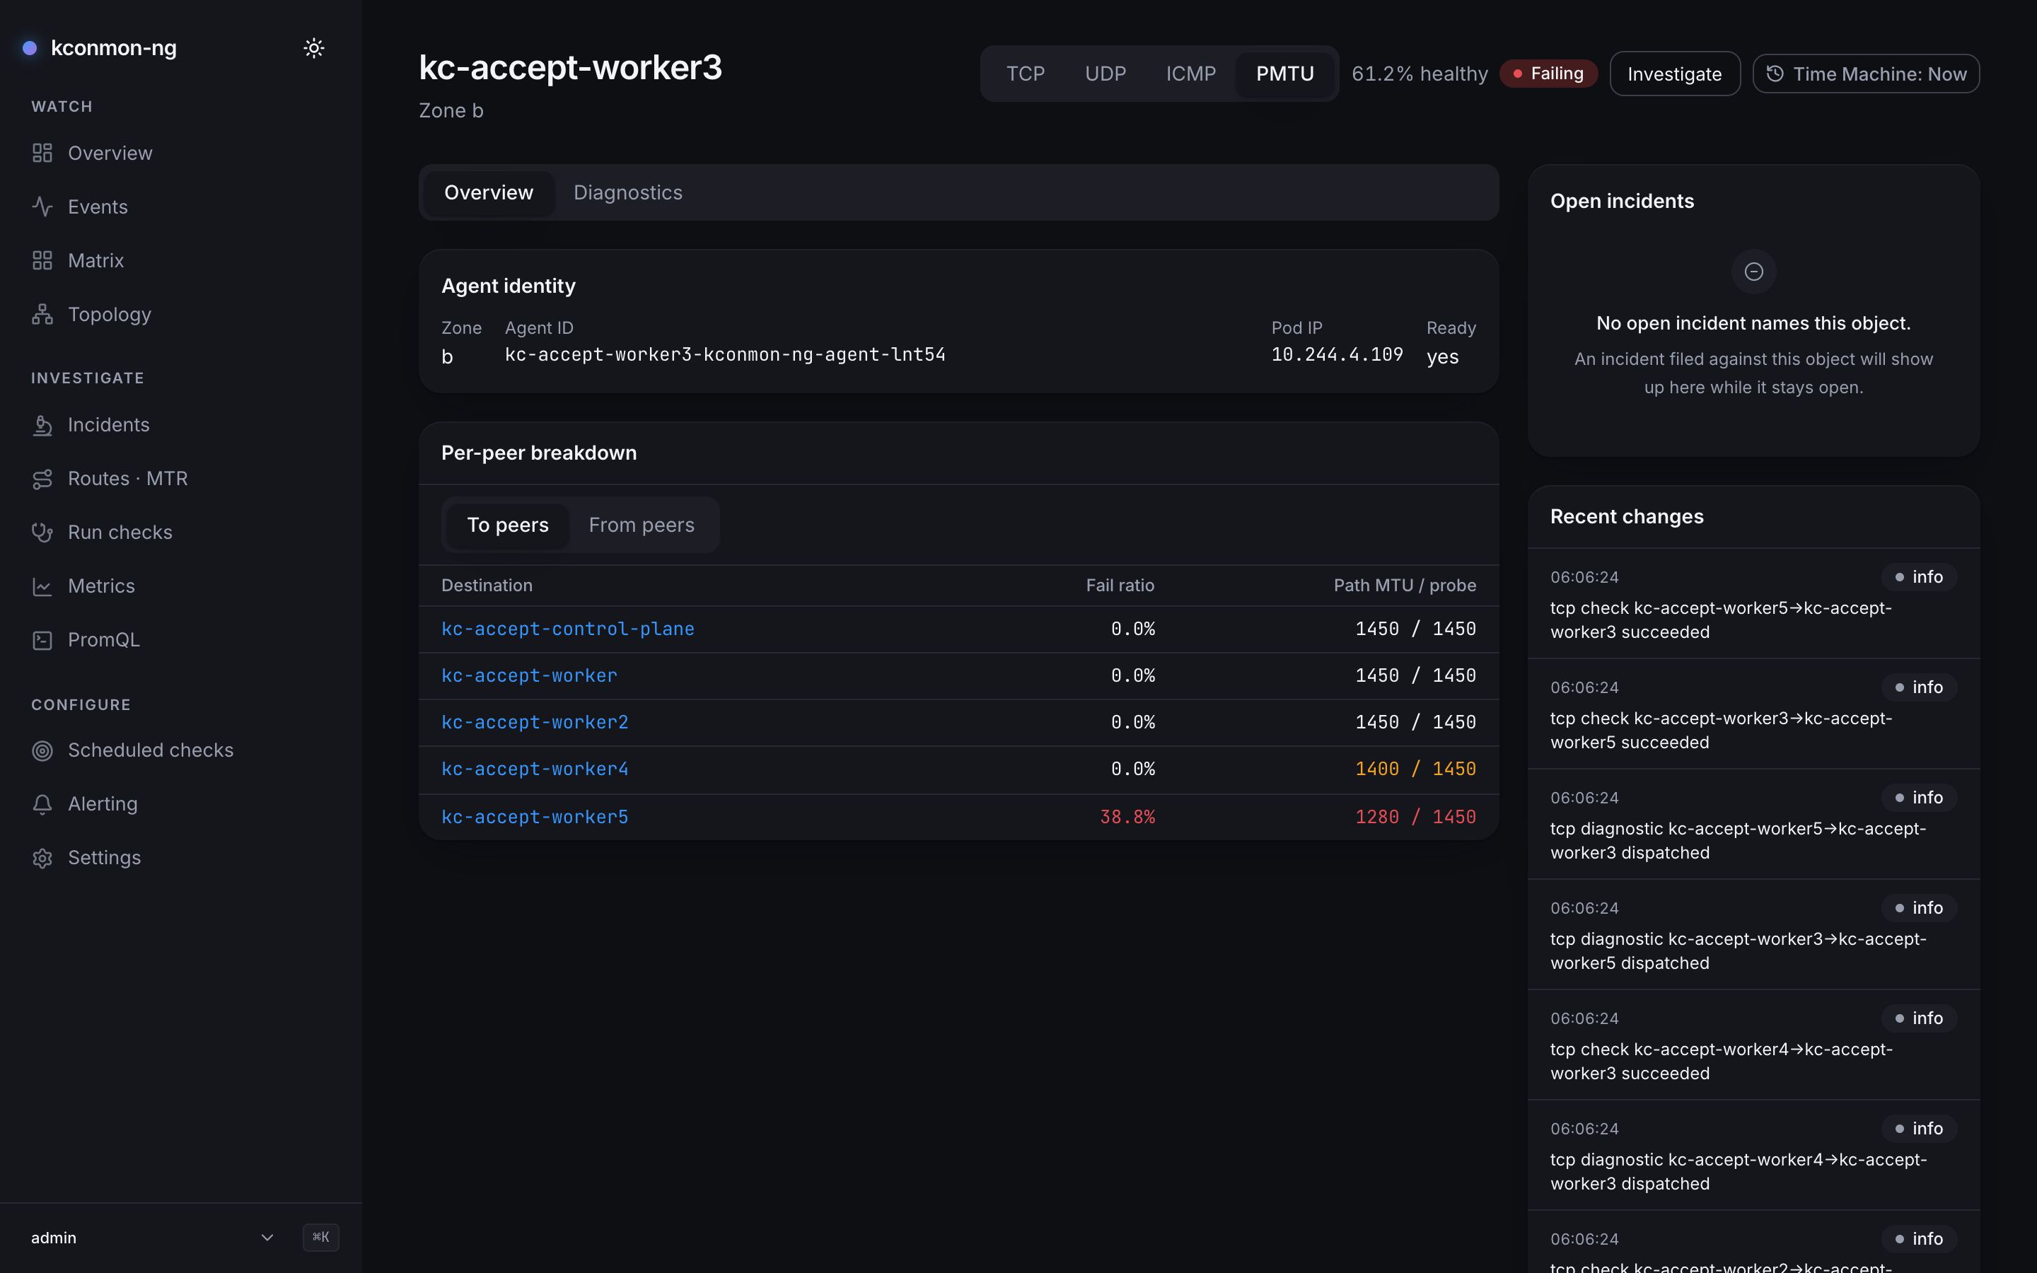Click the Overview grid icon in sidebar
The height and width of the screenshot is (1273, 2037).
42,153
